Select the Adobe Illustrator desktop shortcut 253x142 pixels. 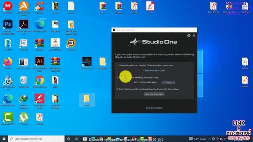tap(40, 64)
